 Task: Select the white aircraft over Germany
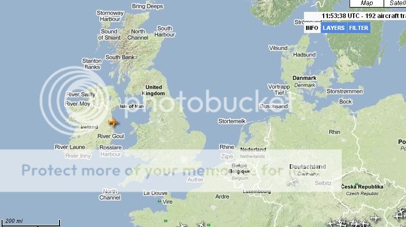tap(293, 181)
